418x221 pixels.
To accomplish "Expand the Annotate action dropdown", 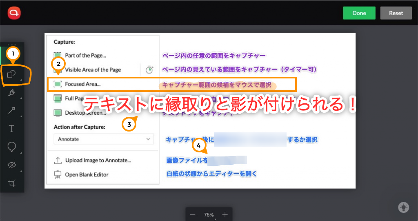I will pos(104,139).
